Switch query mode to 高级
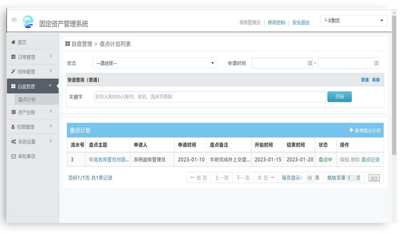Screen dimensions: 402x234 pos(376,79)
